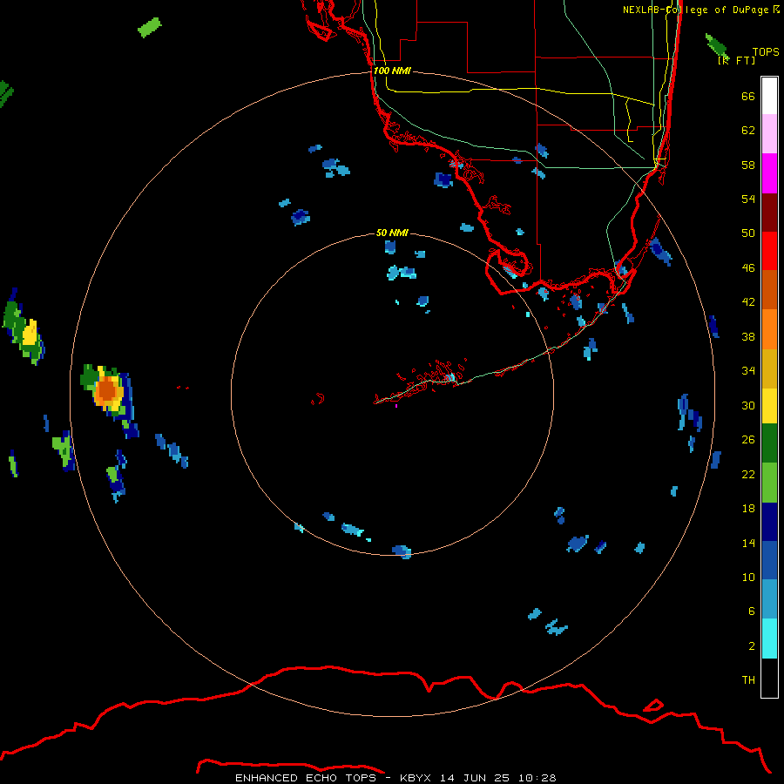Pick the dark orange legend swatch

click(769, 290)
